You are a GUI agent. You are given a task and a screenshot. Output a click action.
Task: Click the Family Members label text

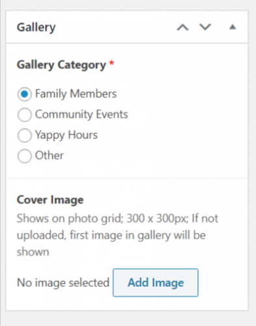[76, 94]
